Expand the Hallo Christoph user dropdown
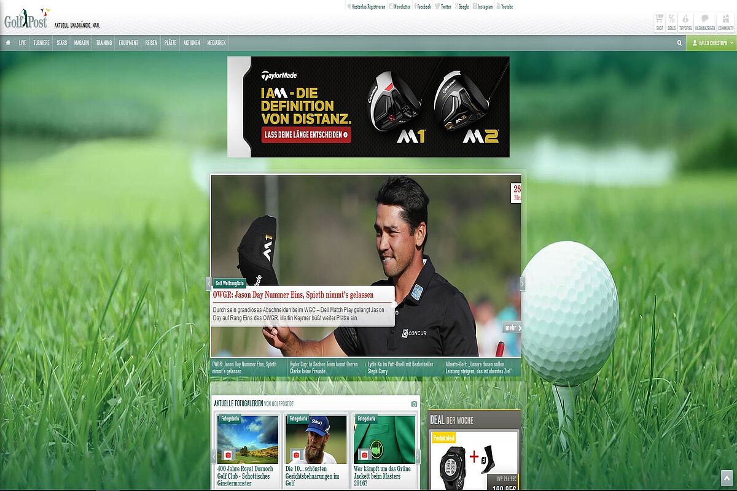This screenshot has width=737, height=491. [x=711, y=43]
